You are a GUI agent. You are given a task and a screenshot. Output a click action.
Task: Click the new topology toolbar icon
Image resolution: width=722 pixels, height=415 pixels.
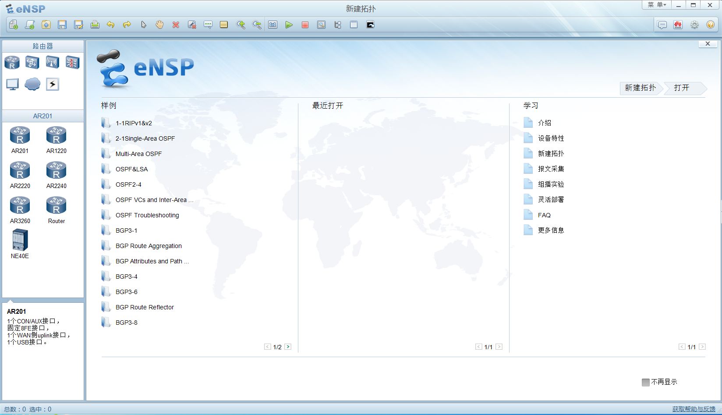click(x=14, y=25)
